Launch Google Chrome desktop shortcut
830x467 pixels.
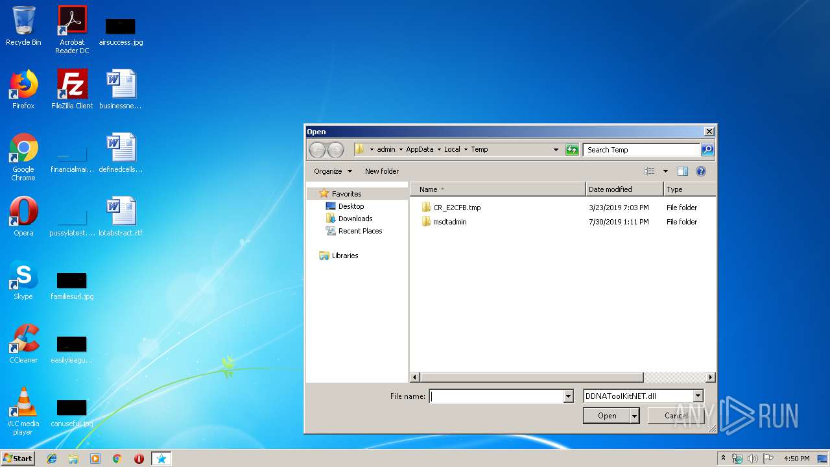point(23,157)
